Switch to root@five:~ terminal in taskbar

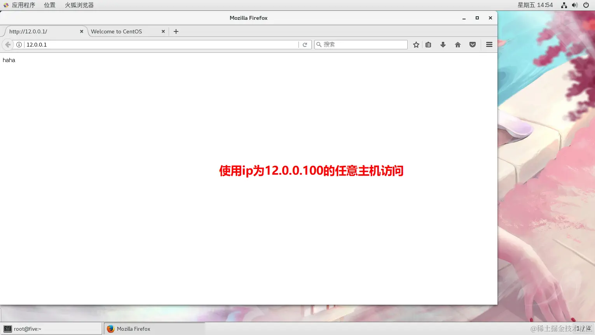(52, 329)
